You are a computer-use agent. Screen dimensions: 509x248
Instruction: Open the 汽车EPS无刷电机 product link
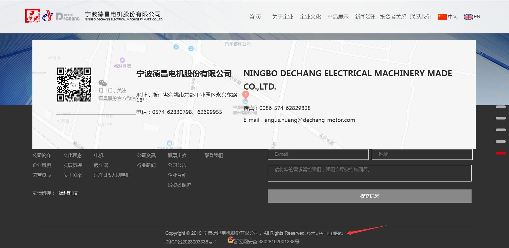click(112, 175)
